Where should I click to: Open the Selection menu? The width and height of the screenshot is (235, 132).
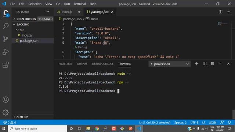coord(35,4)
